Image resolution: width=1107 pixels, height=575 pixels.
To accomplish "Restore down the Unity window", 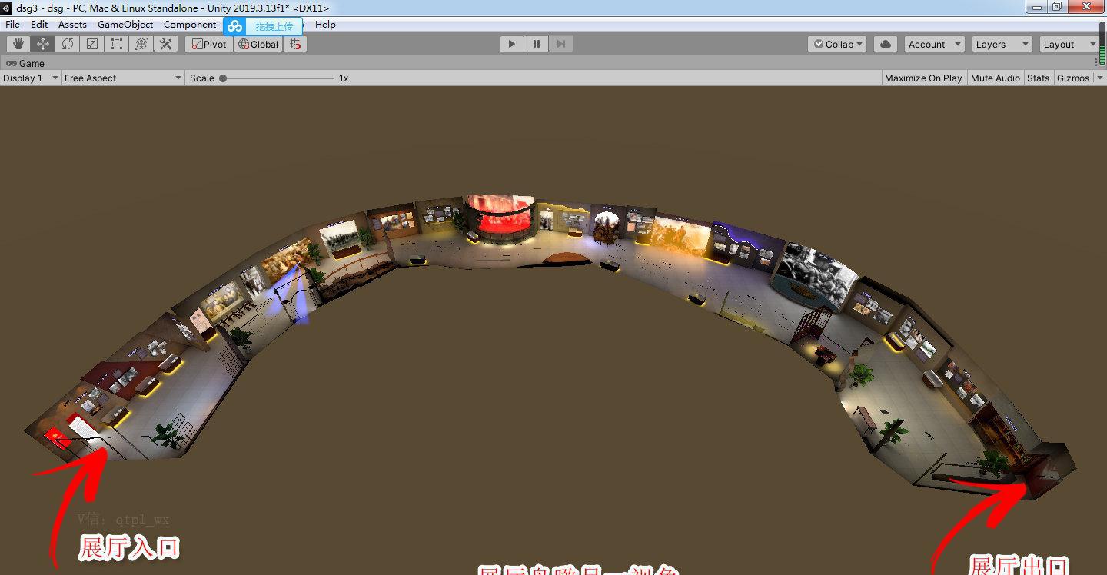I will 1057,6.
